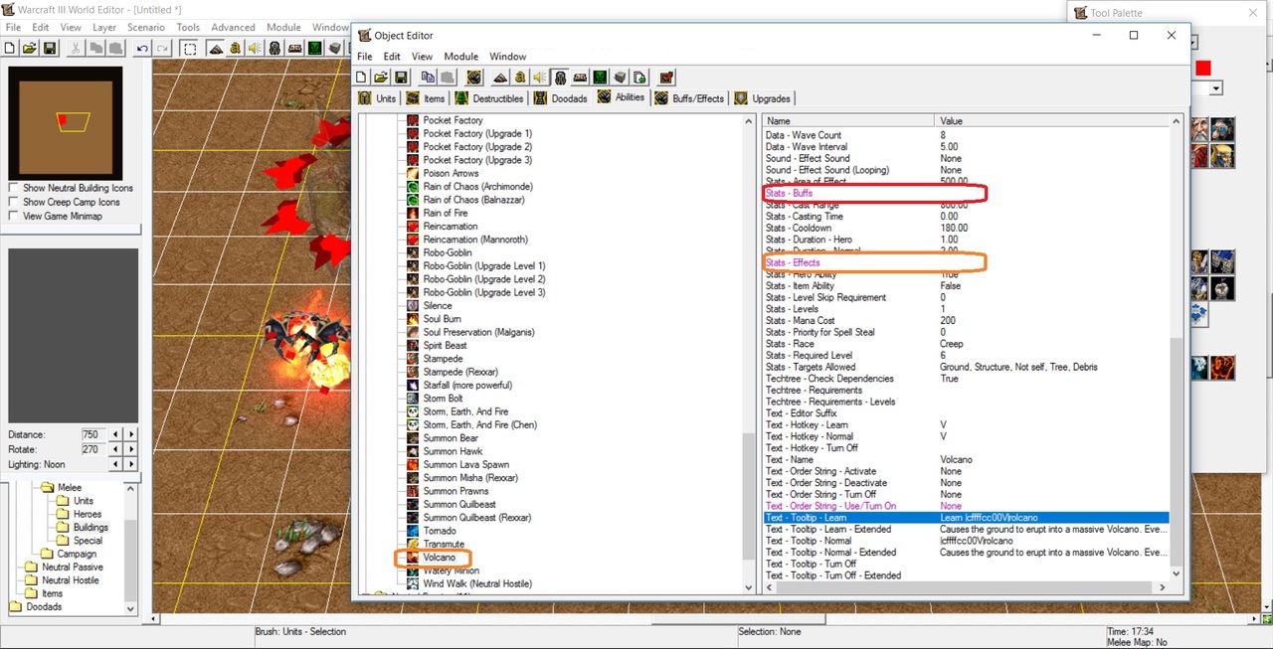Select Stats - Mana Cost row
The width and height of the screenshot is (1273, 649).
(965, 321)
